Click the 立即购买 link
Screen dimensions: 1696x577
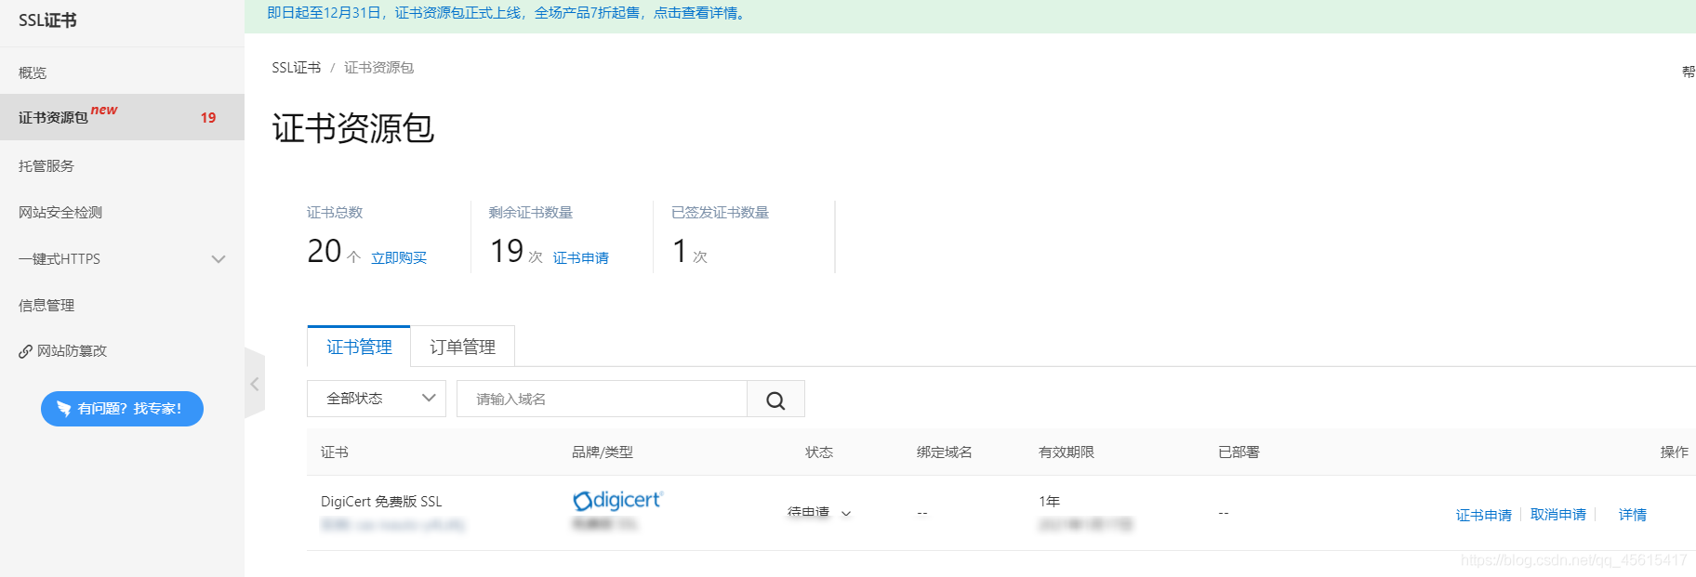coord(399,257)
